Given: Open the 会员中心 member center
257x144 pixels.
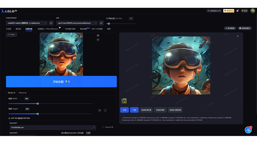Looking at the screenshot, I should point(229,11).
